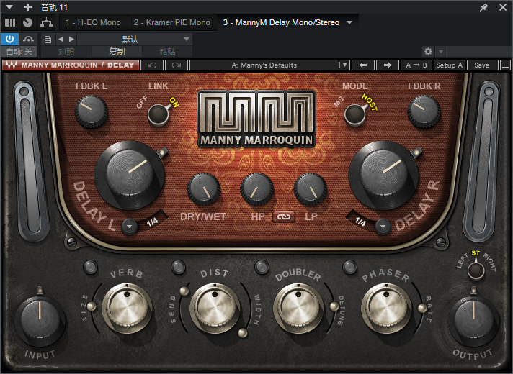The height and width of the screenshot is (374, 513).
Task: Click the plus icon to add insert
Action: click(28, 7)
